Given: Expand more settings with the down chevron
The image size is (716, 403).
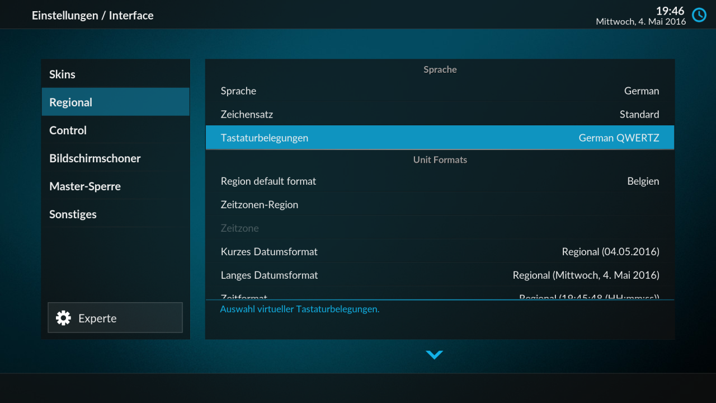Looking at the screenshot, I should [435, 354].
